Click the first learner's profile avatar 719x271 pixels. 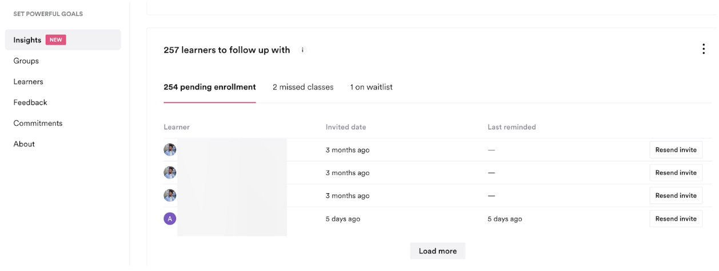(170, 150)
